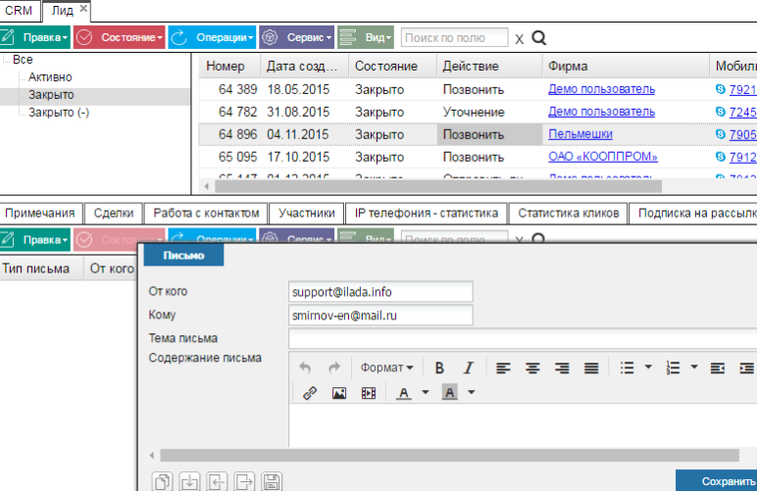The image size is (757, 491).
Task: Open the Пельмешки firm link
Action: click(580, 134)
